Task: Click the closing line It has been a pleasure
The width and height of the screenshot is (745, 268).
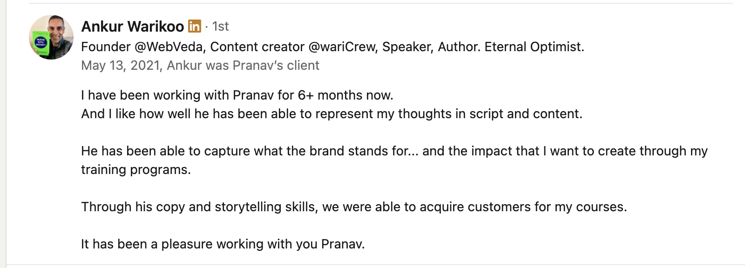Action: tap(223, 244)
